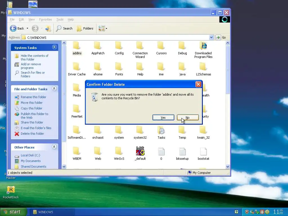Select the SoftwareDistribution folder

77,133
